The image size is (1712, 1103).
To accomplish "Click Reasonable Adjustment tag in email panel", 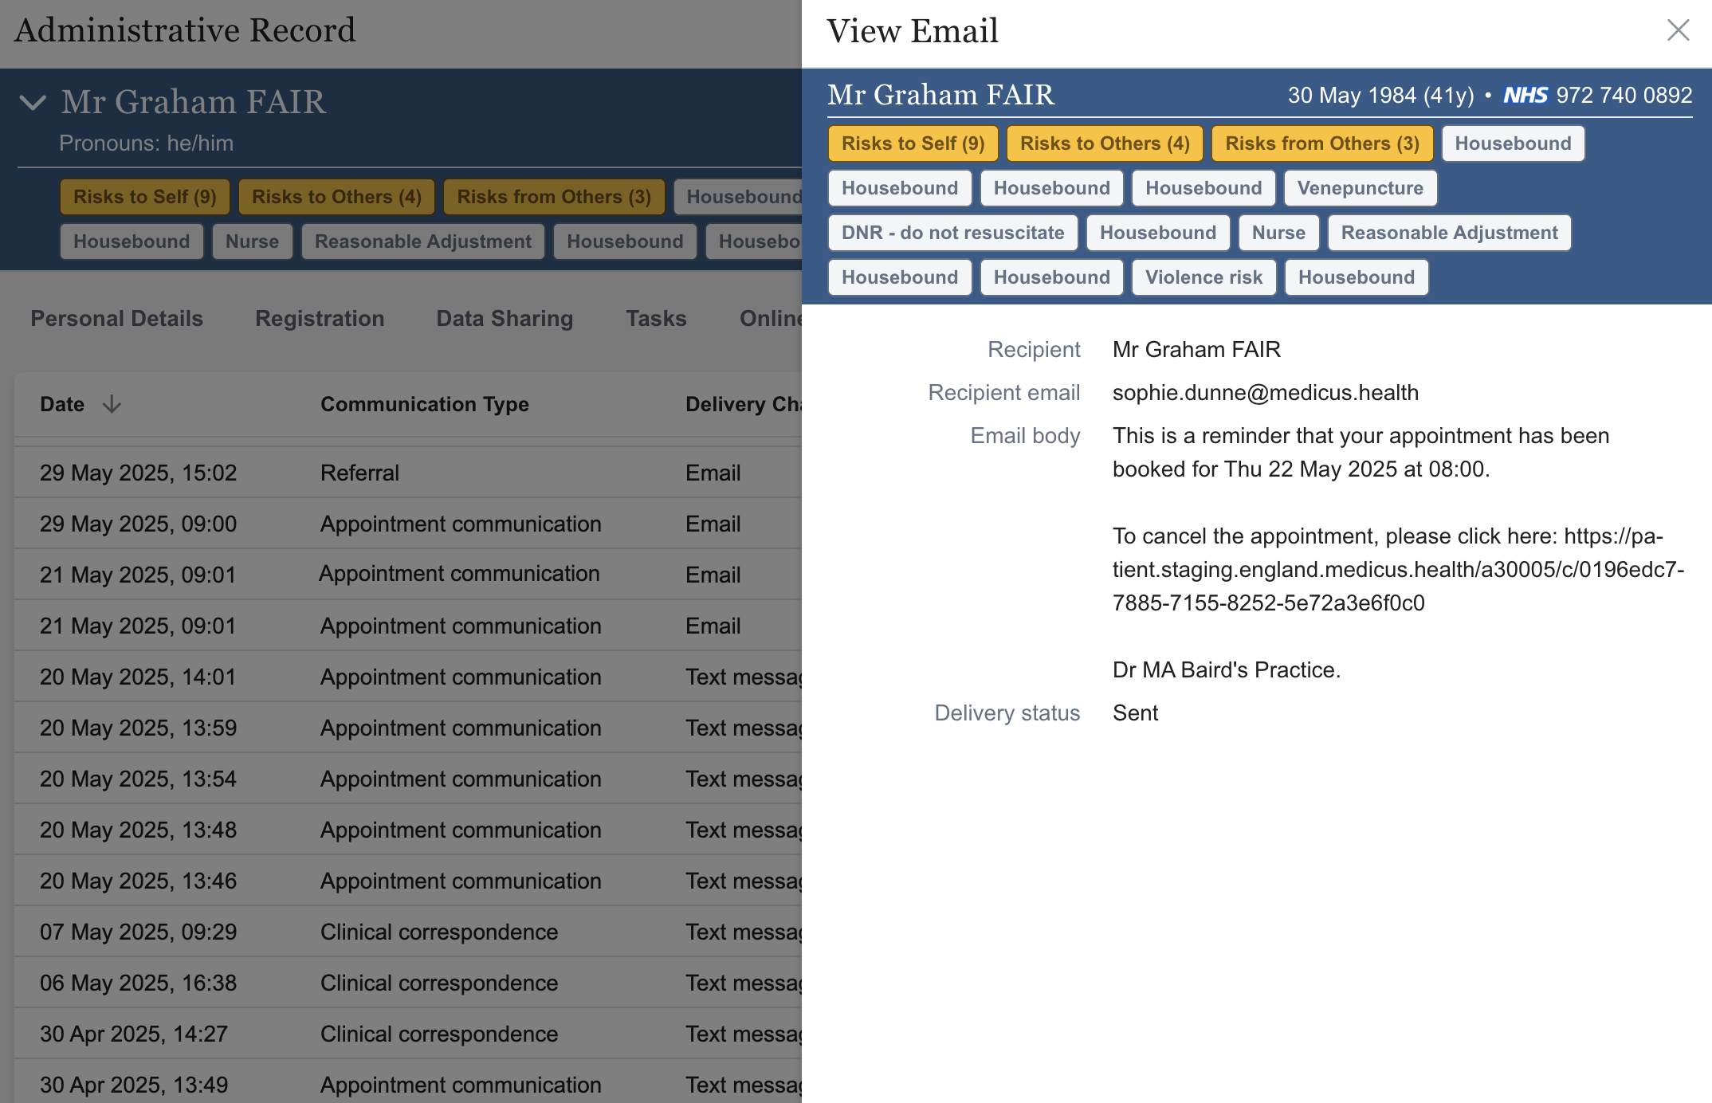I will pos(1449,233).
